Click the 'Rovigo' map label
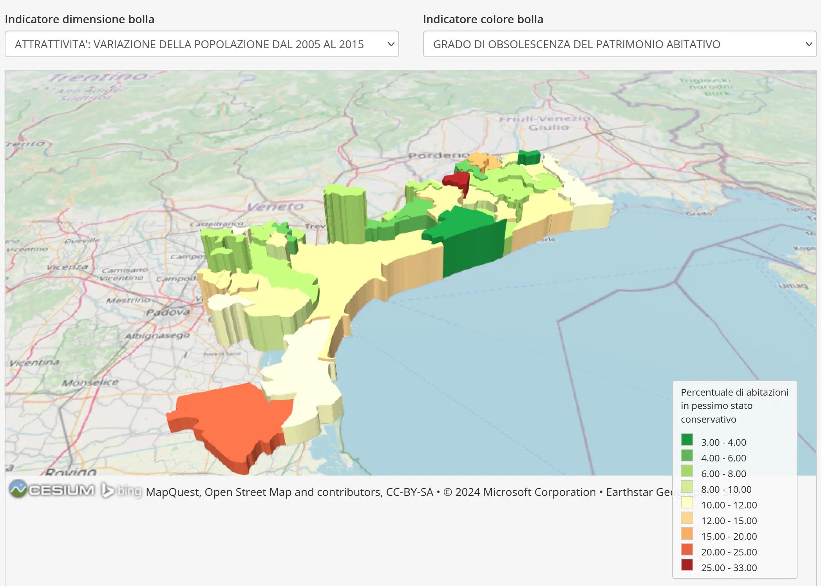Viewport: 821px width, 586px height. click(71, 471)
